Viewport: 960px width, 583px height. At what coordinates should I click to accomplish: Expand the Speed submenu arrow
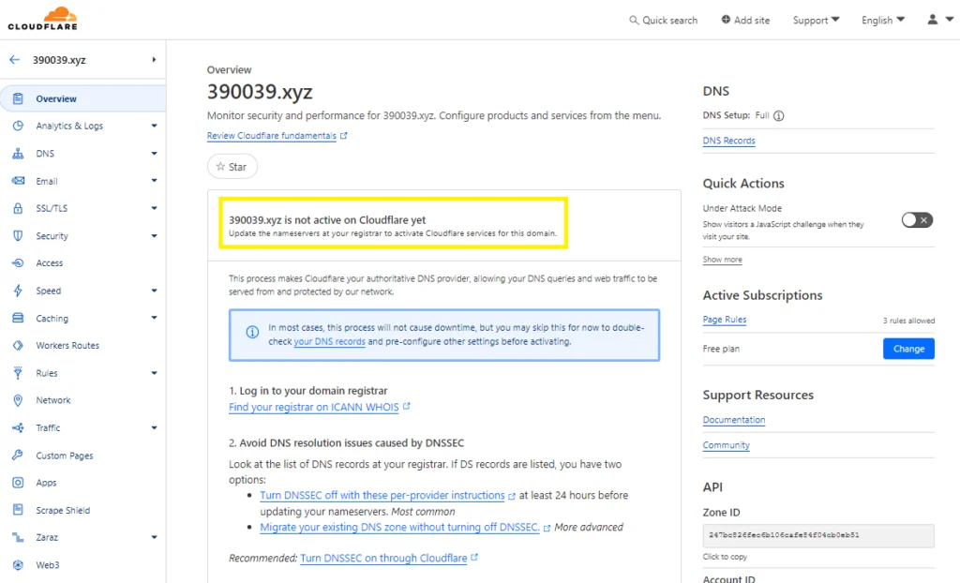point(155,291)
